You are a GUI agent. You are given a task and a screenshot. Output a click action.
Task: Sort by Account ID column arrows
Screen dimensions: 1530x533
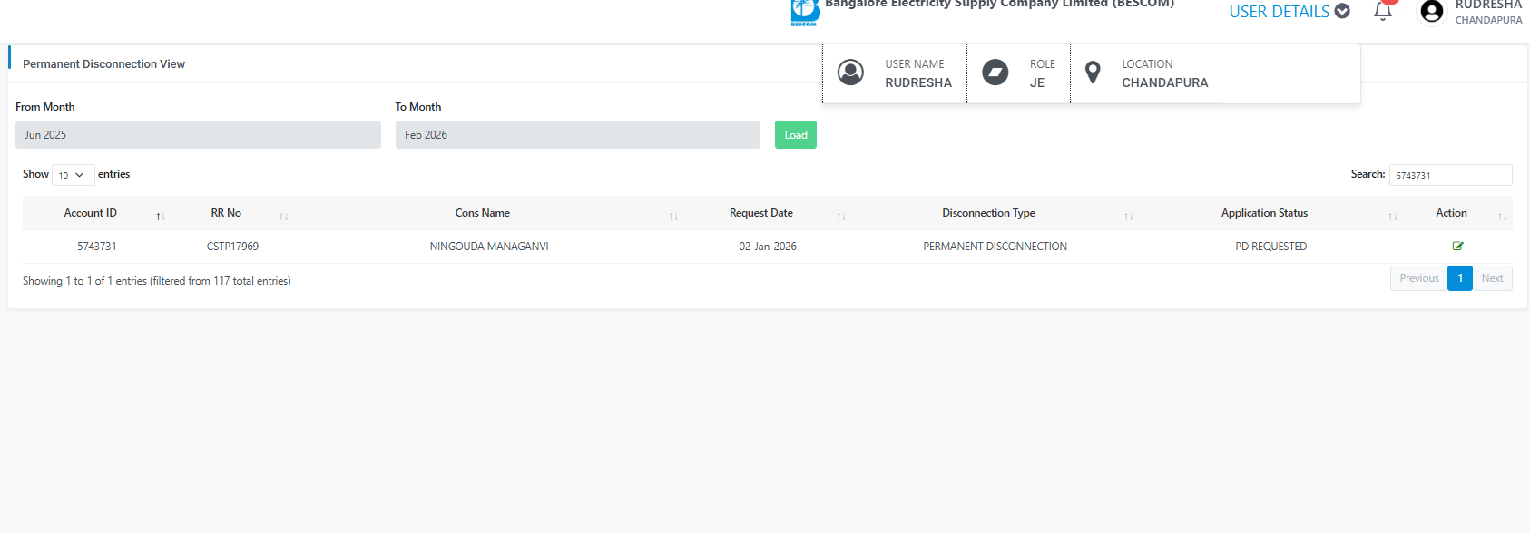(161, 216)
